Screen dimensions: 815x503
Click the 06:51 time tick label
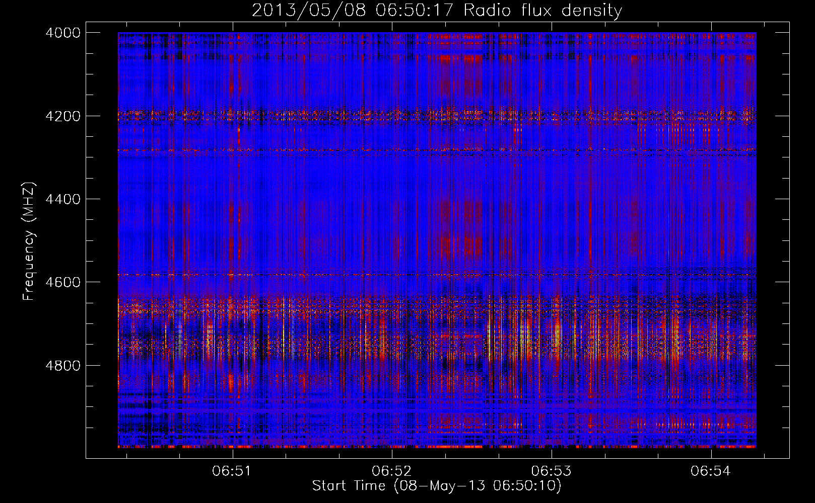pos(232,471)
